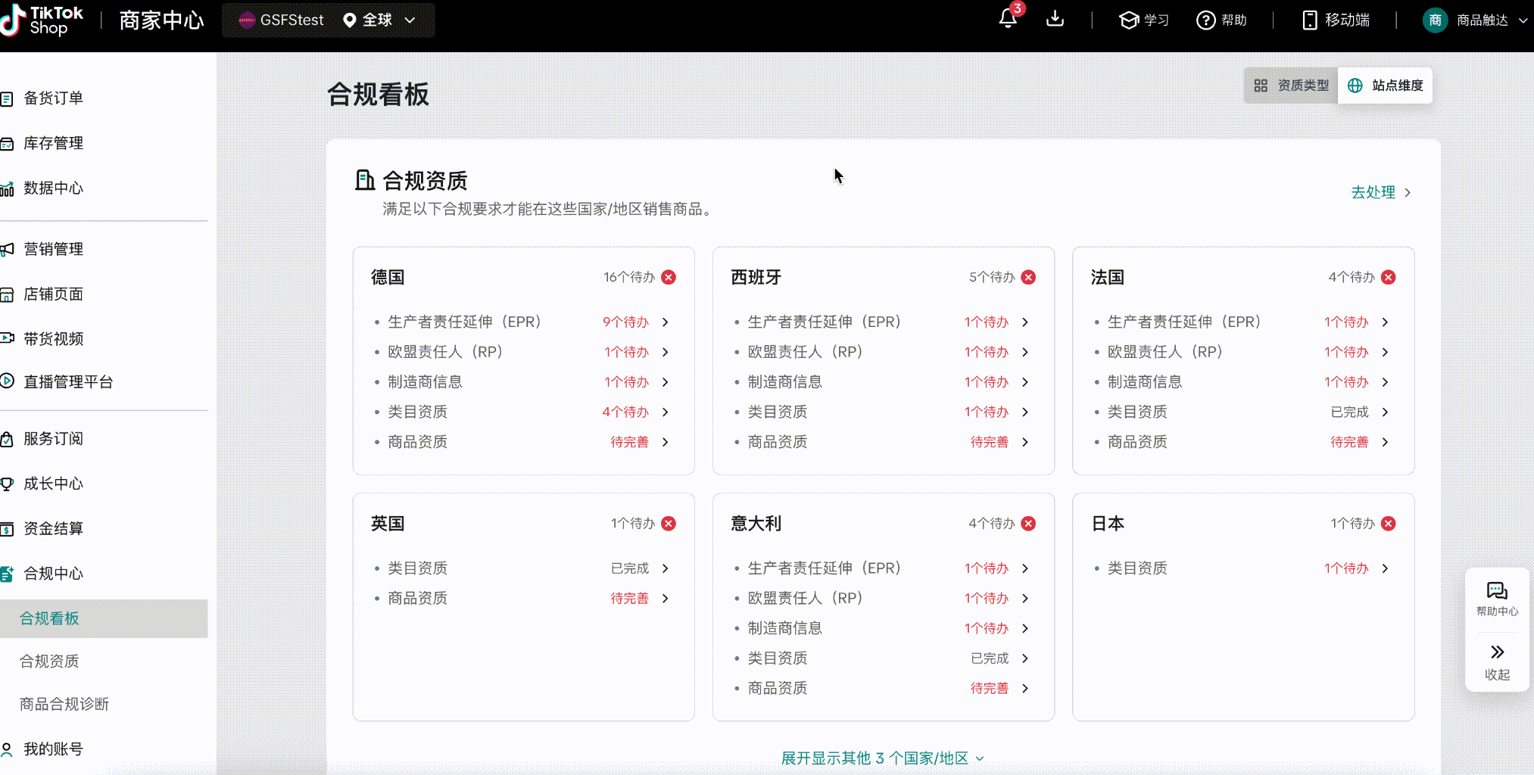Open 英国 商品资质 row
This screenshot has height=775, width=1534.
click(522, 599)
